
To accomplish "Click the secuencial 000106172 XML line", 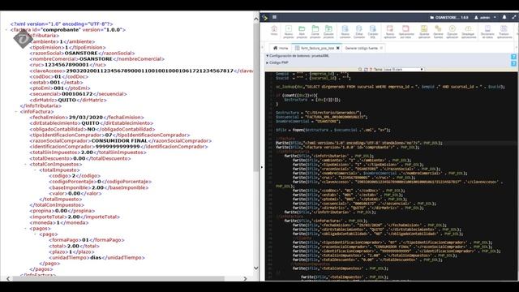I will pos(78,94).
